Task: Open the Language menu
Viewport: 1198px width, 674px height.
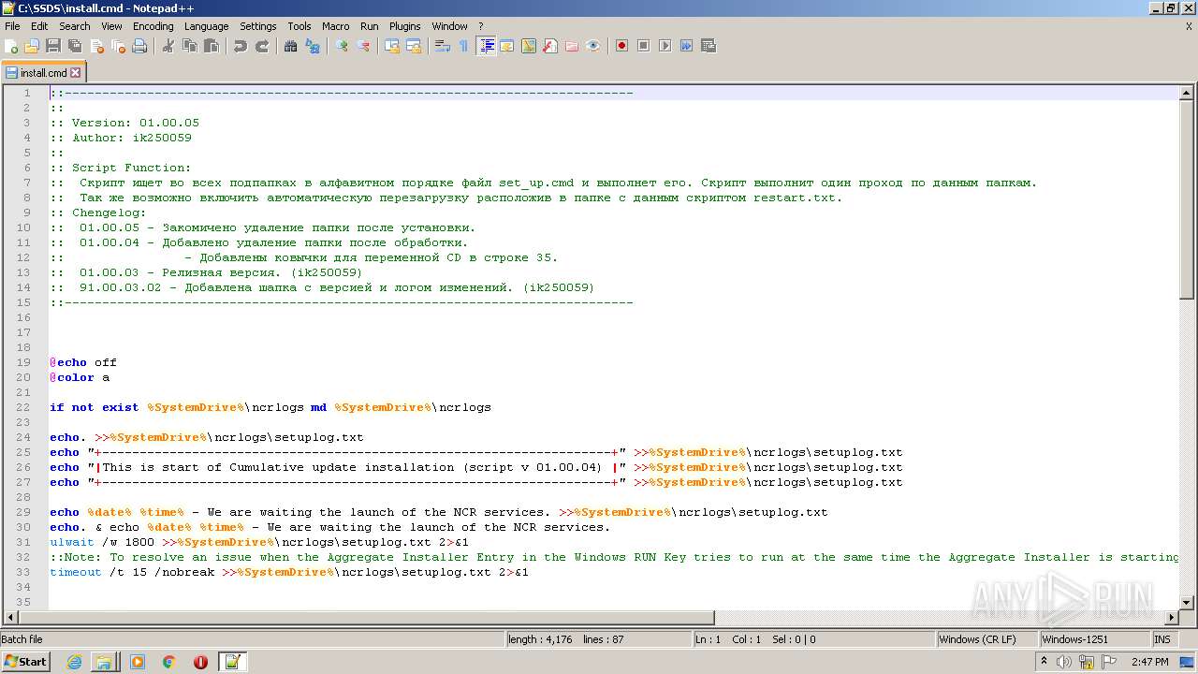Action: coord(206,26)
